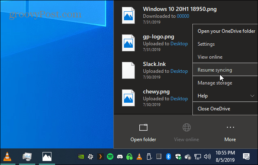258x165 pixels.
Task: Open the system monitor taskbar app
Action: [x=27, y=157]
